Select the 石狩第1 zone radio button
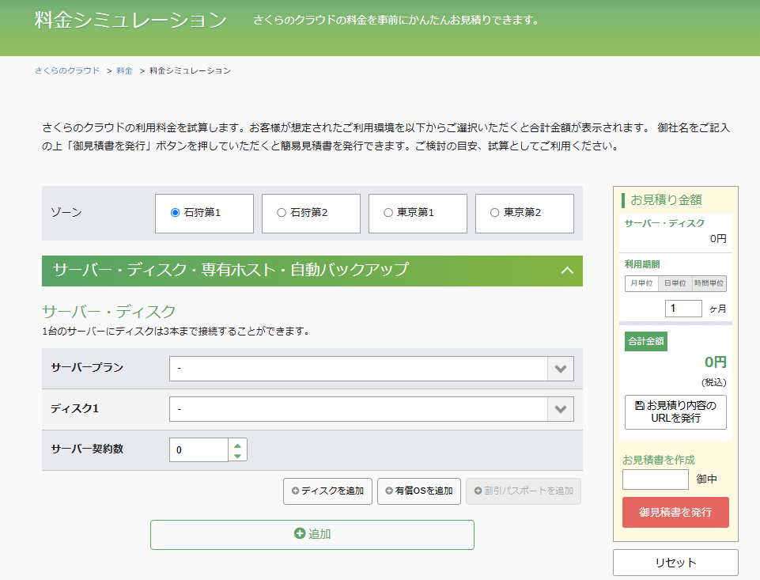 176,213
